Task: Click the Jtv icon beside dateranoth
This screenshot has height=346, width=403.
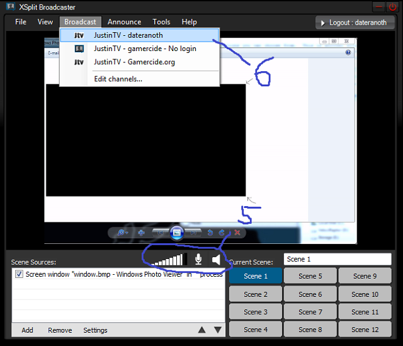Action: pos(79,35)
